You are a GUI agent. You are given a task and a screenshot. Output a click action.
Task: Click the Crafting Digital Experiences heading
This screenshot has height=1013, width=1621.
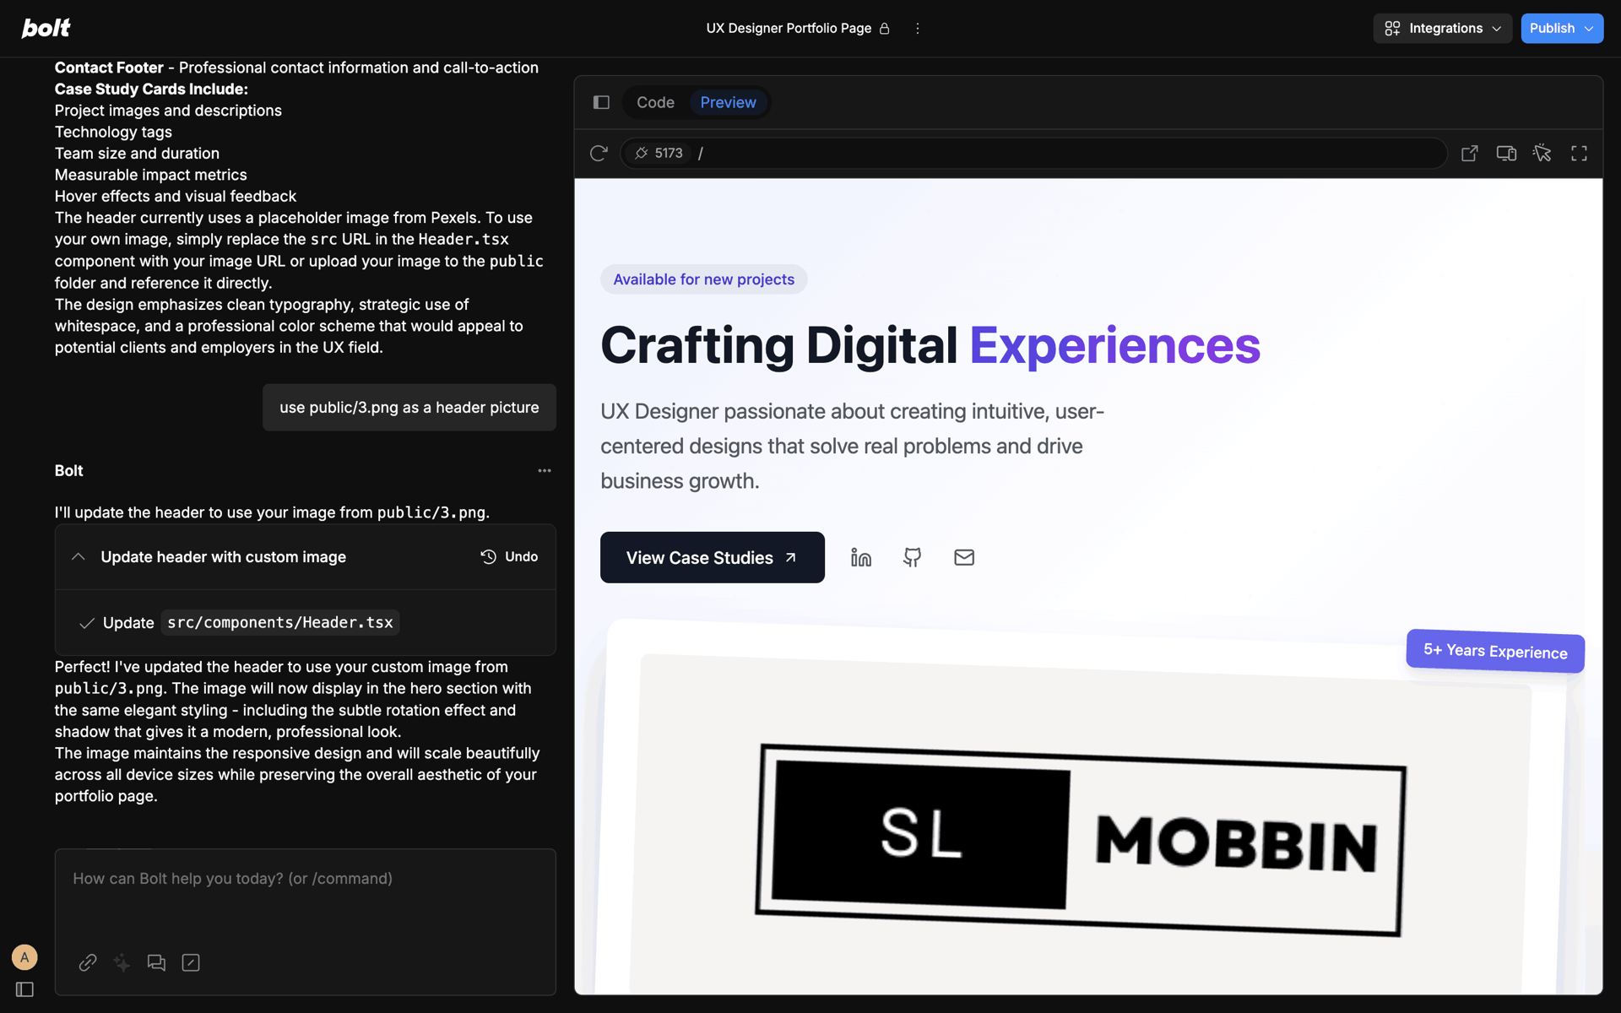[x=930, y=344]
